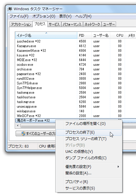Viewport: 136px width, 195px height.
Task: Switch to the ユーザー tab
Action: click(x=109, y=24)
